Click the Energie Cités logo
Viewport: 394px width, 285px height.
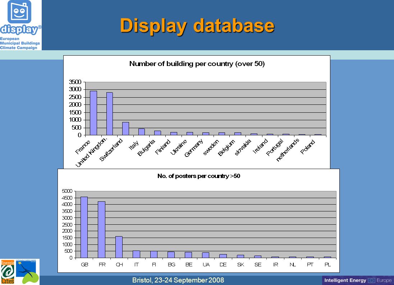[8, 272]
